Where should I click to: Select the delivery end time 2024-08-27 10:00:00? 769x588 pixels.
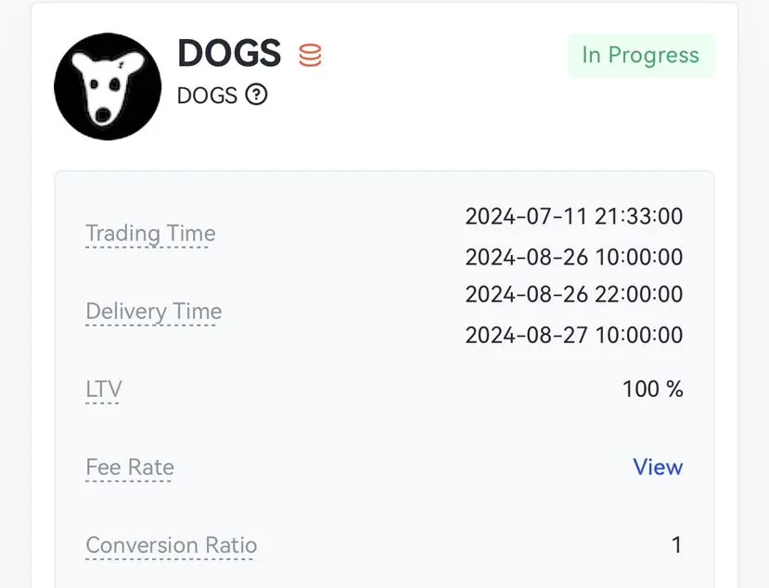tap(574, 335)
